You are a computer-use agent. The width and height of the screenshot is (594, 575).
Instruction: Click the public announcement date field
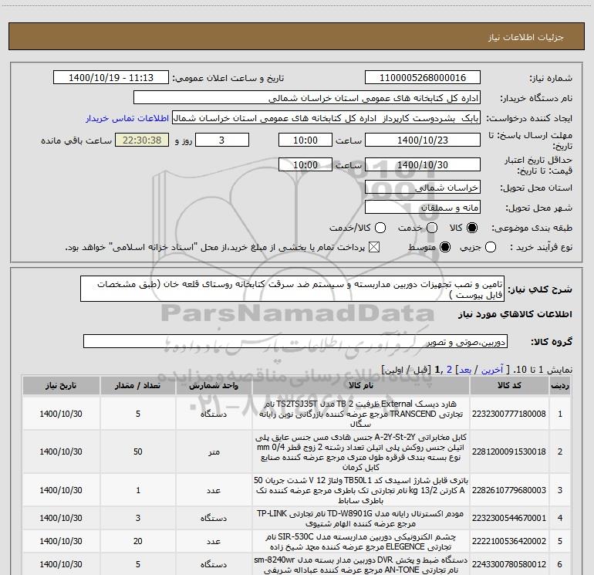(110, 78)
